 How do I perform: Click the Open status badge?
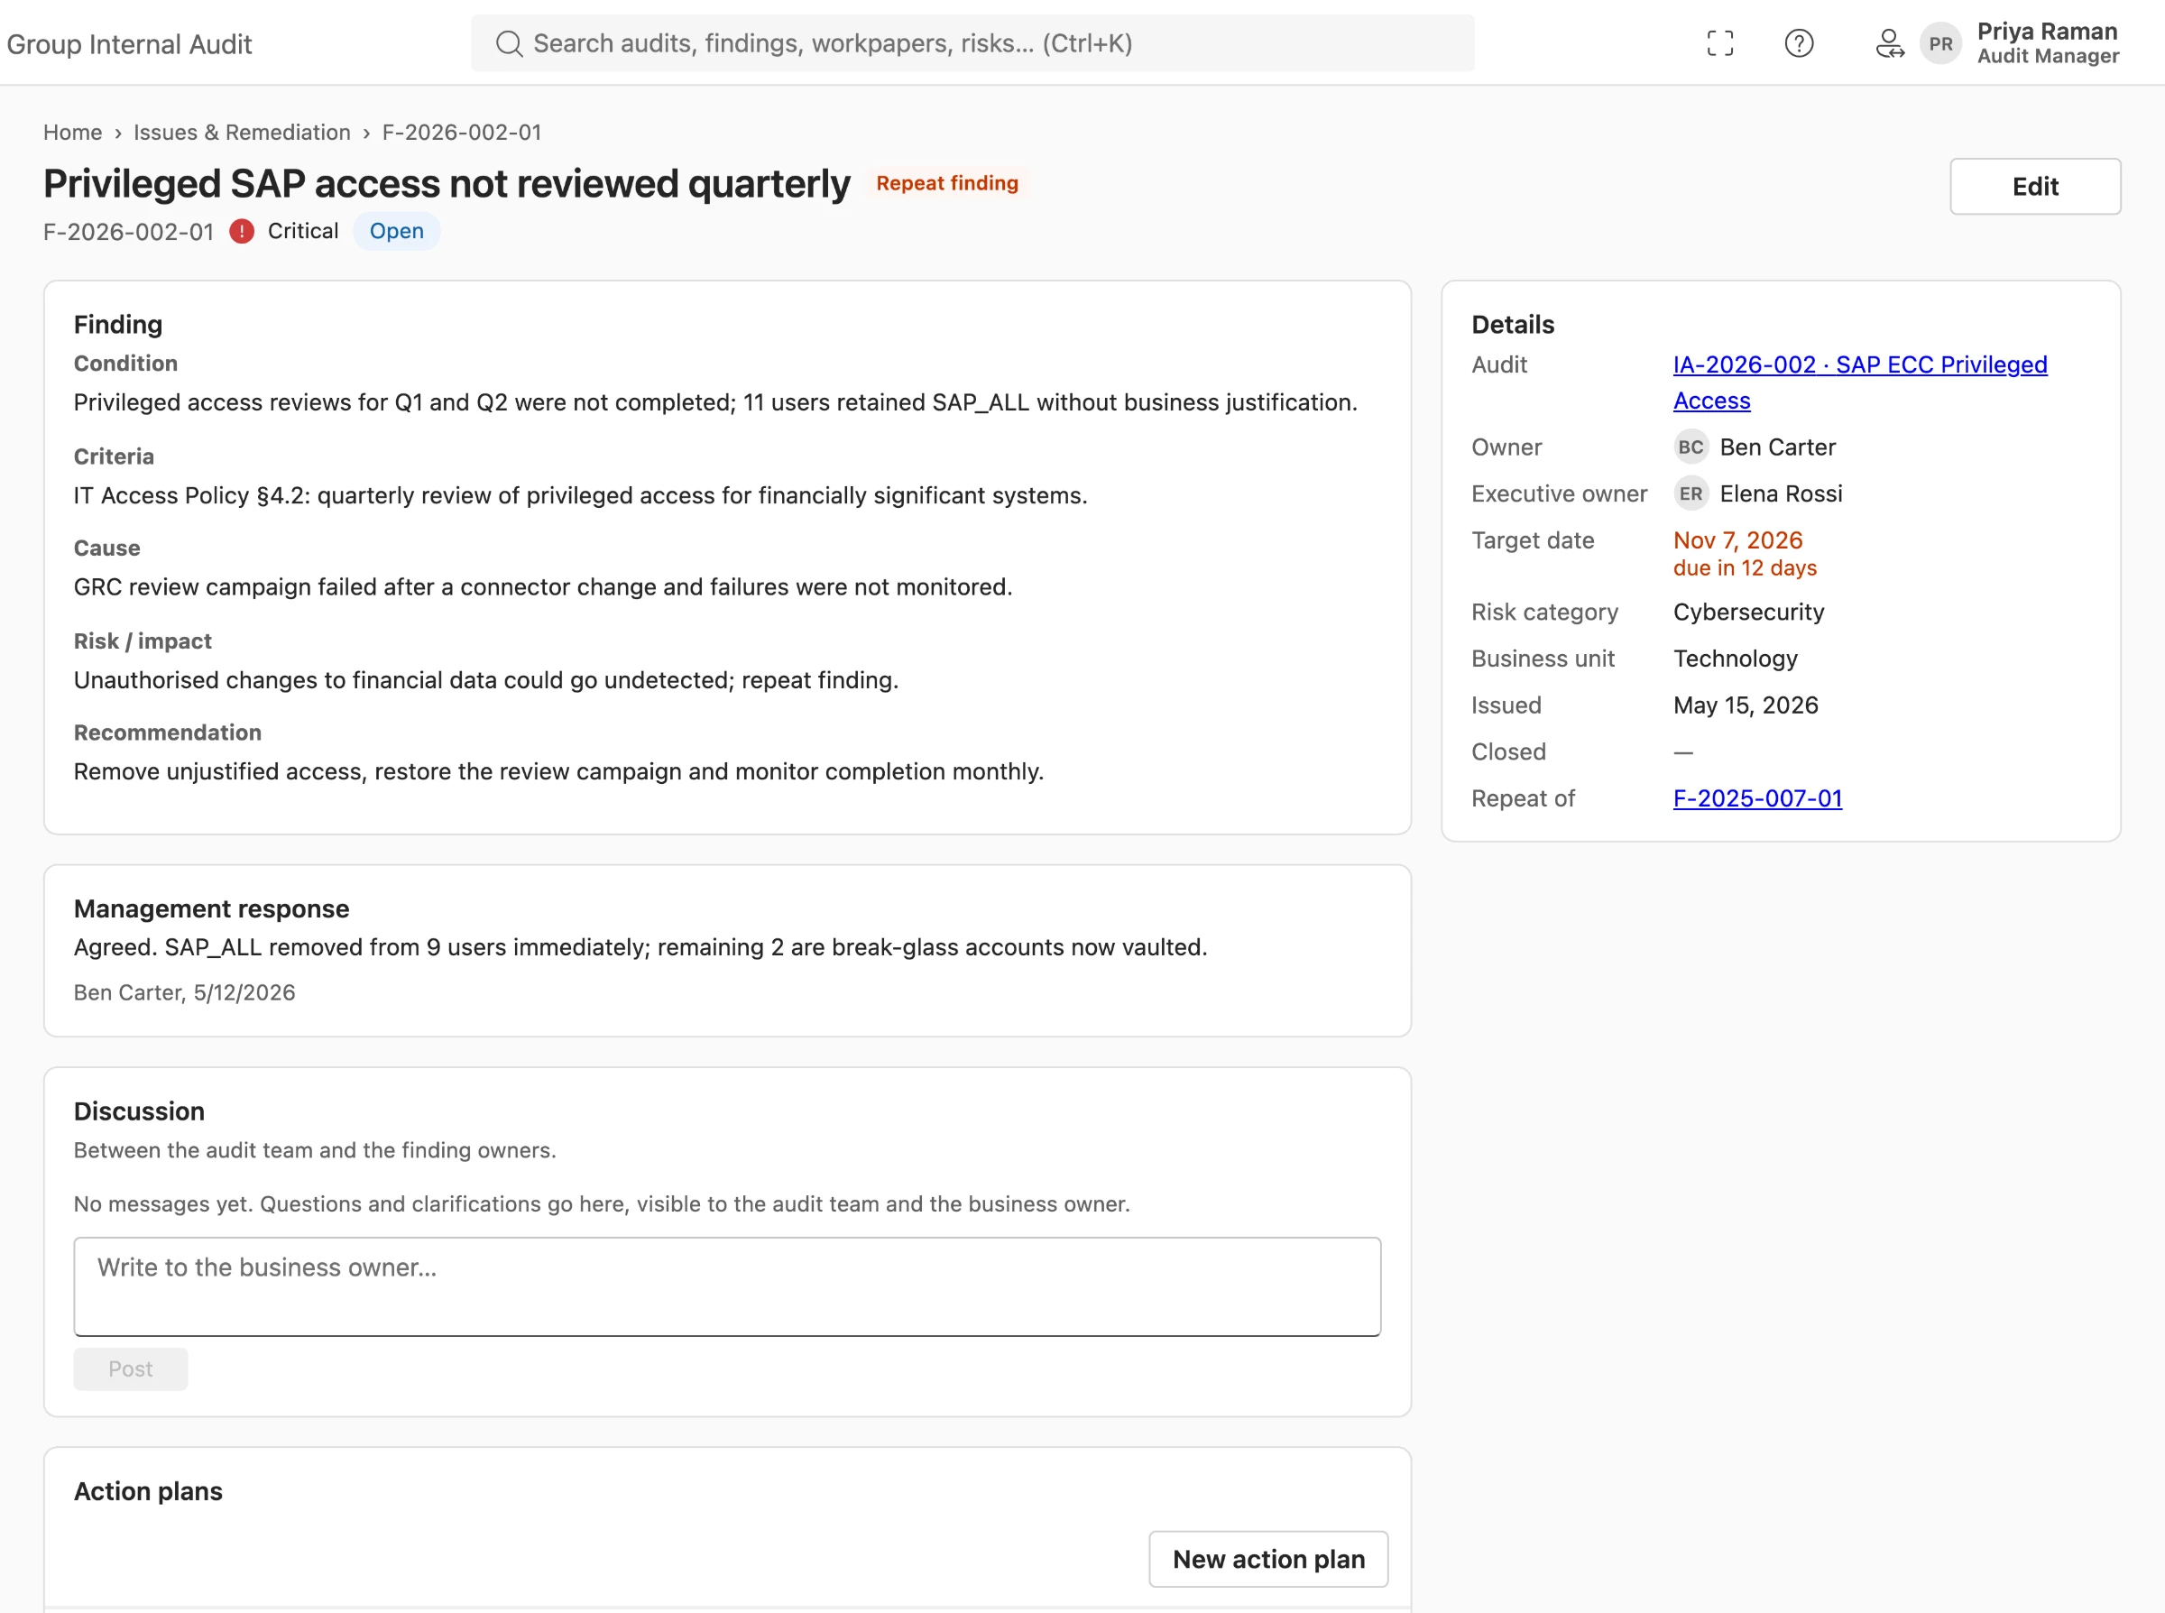(x=396, y=232)
